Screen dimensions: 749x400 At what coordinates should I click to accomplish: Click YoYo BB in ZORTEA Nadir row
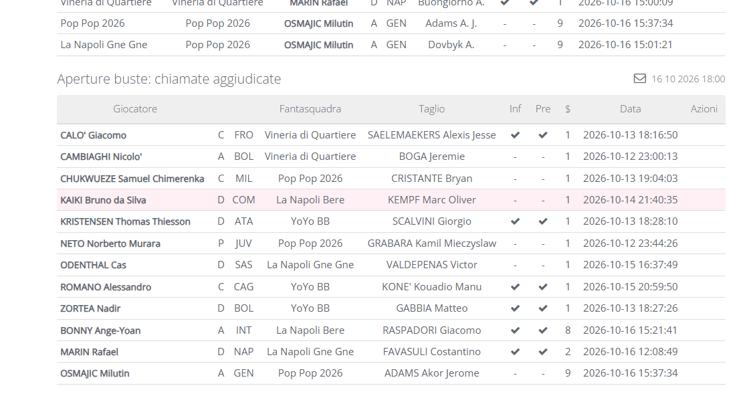(x=310, y=308)
